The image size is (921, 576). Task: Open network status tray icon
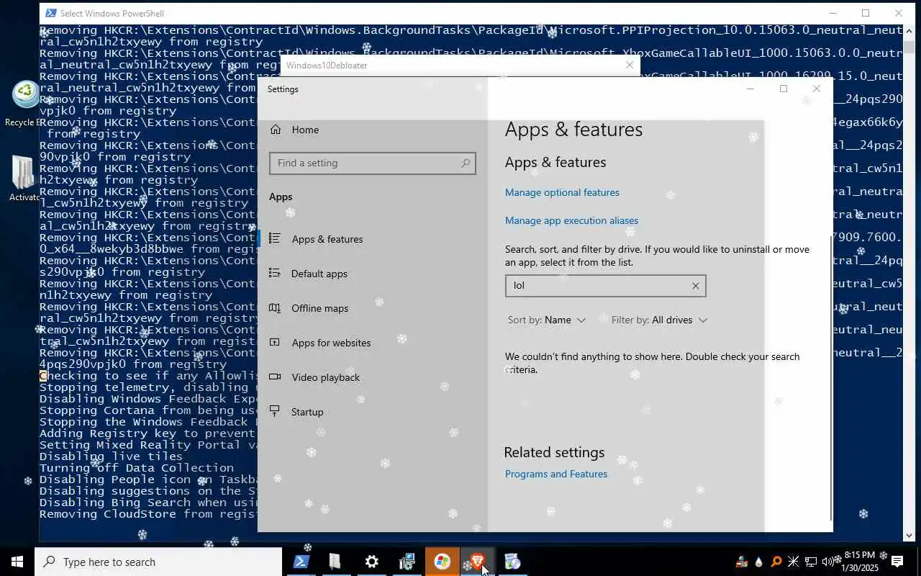811,562
